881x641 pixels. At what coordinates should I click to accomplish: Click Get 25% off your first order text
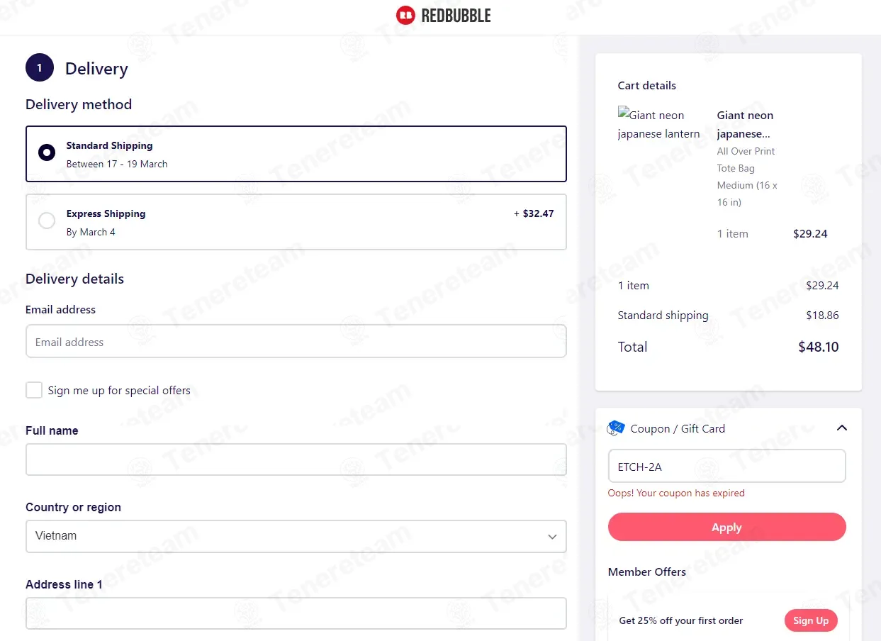(x=681, y=620)
